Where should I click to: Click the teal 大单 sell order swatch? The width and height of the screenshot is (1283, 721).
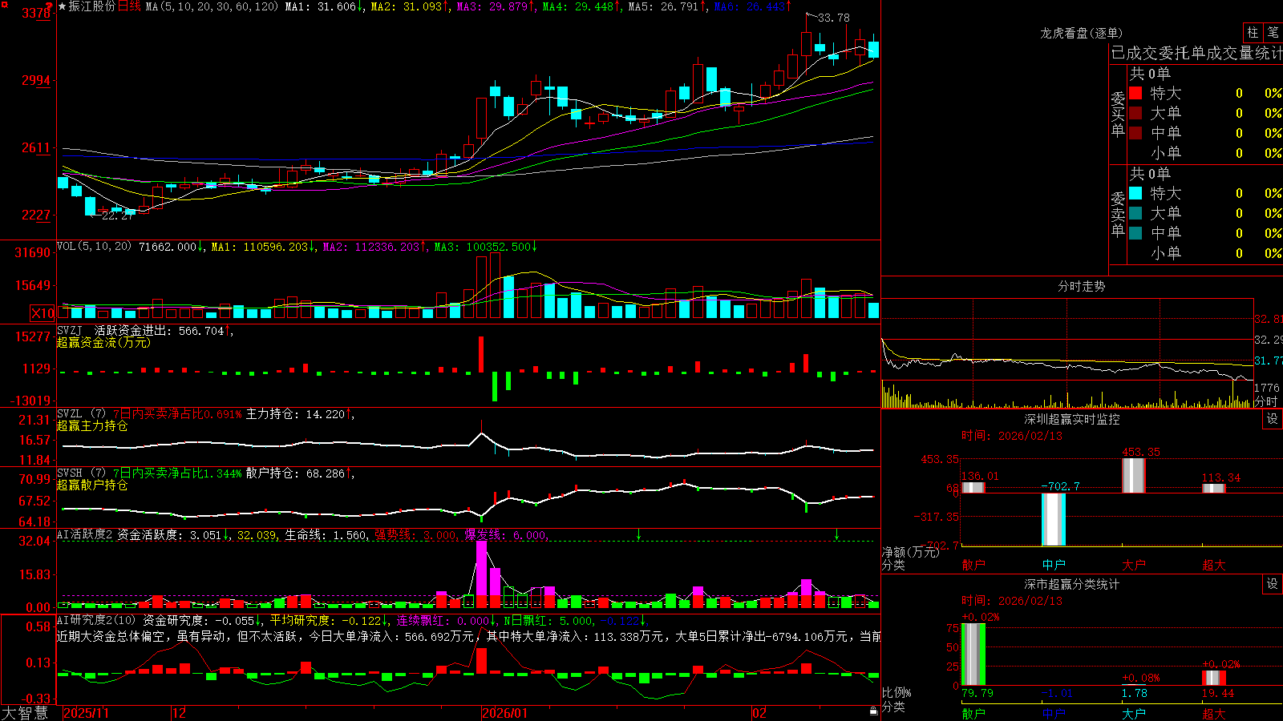click(x=1135, y=213)
